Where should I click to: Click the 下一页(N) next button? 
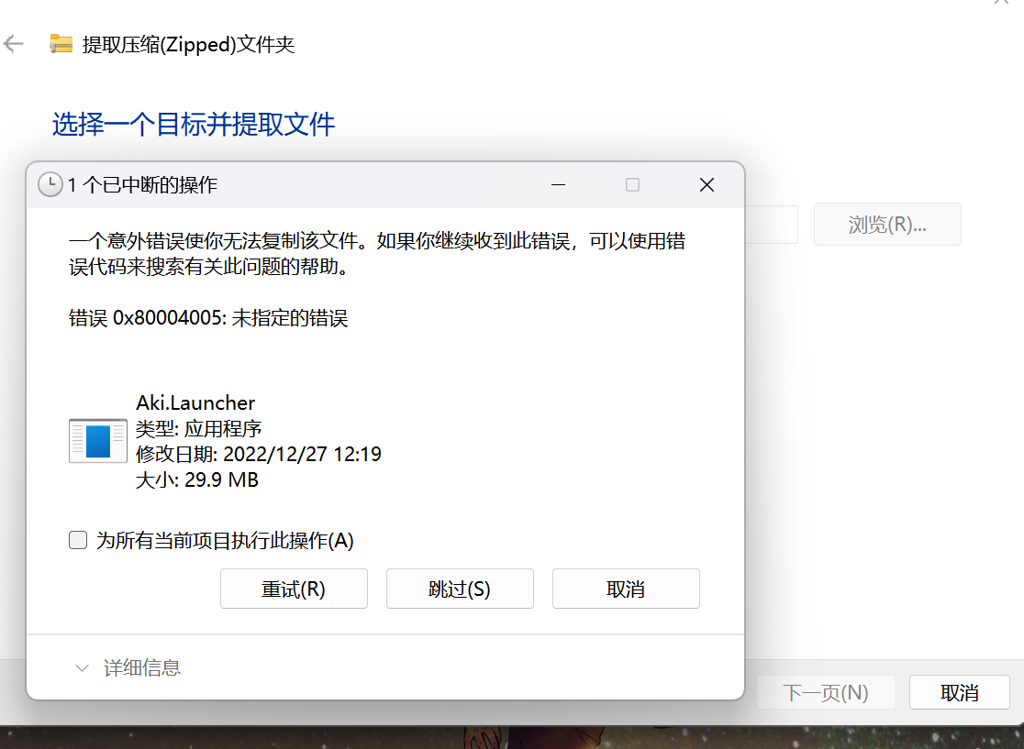click(826, 692)
